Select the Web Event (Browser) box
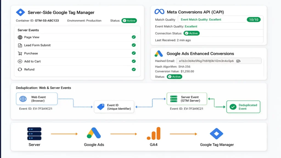The height and width of the screenshot is (158, 281). (37, 99)
